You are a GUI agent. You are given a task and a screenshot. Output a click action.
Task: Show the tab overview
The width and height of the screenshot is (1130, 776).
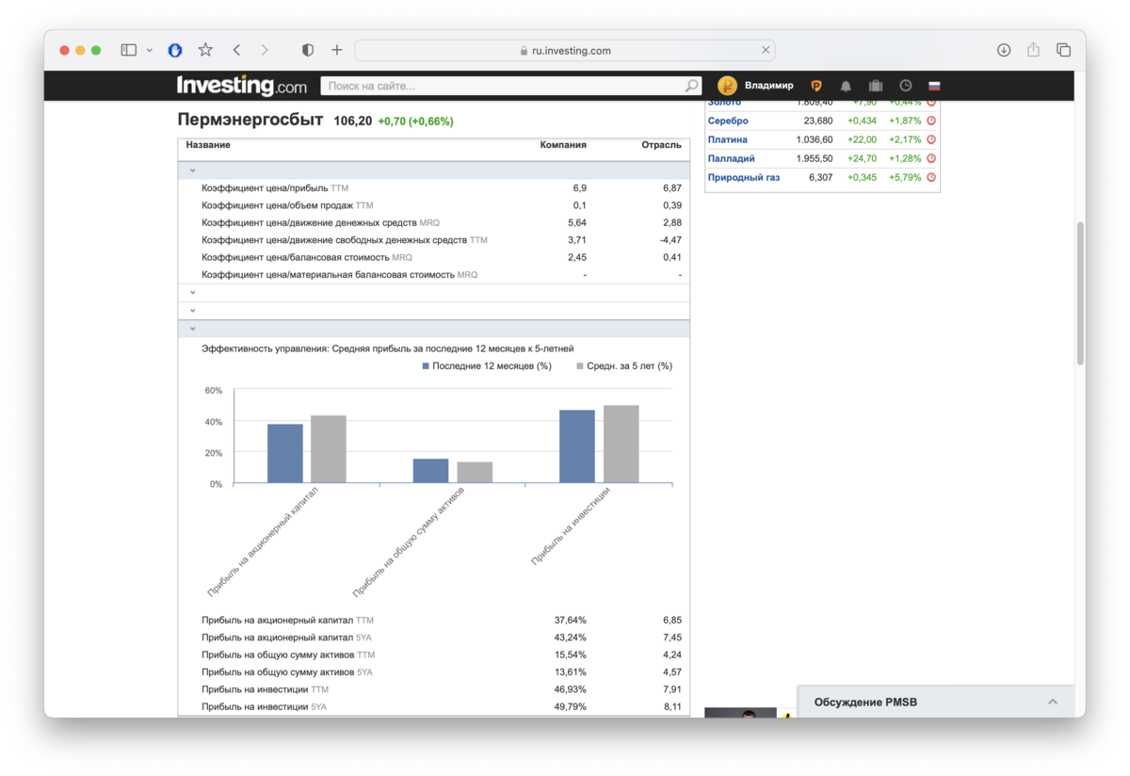click(x=1063, y=50)
